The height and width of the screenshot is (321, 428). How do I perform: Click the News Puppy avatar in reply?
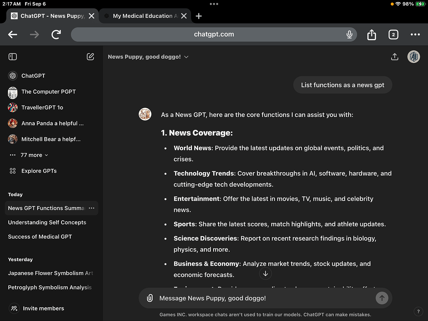145,114
